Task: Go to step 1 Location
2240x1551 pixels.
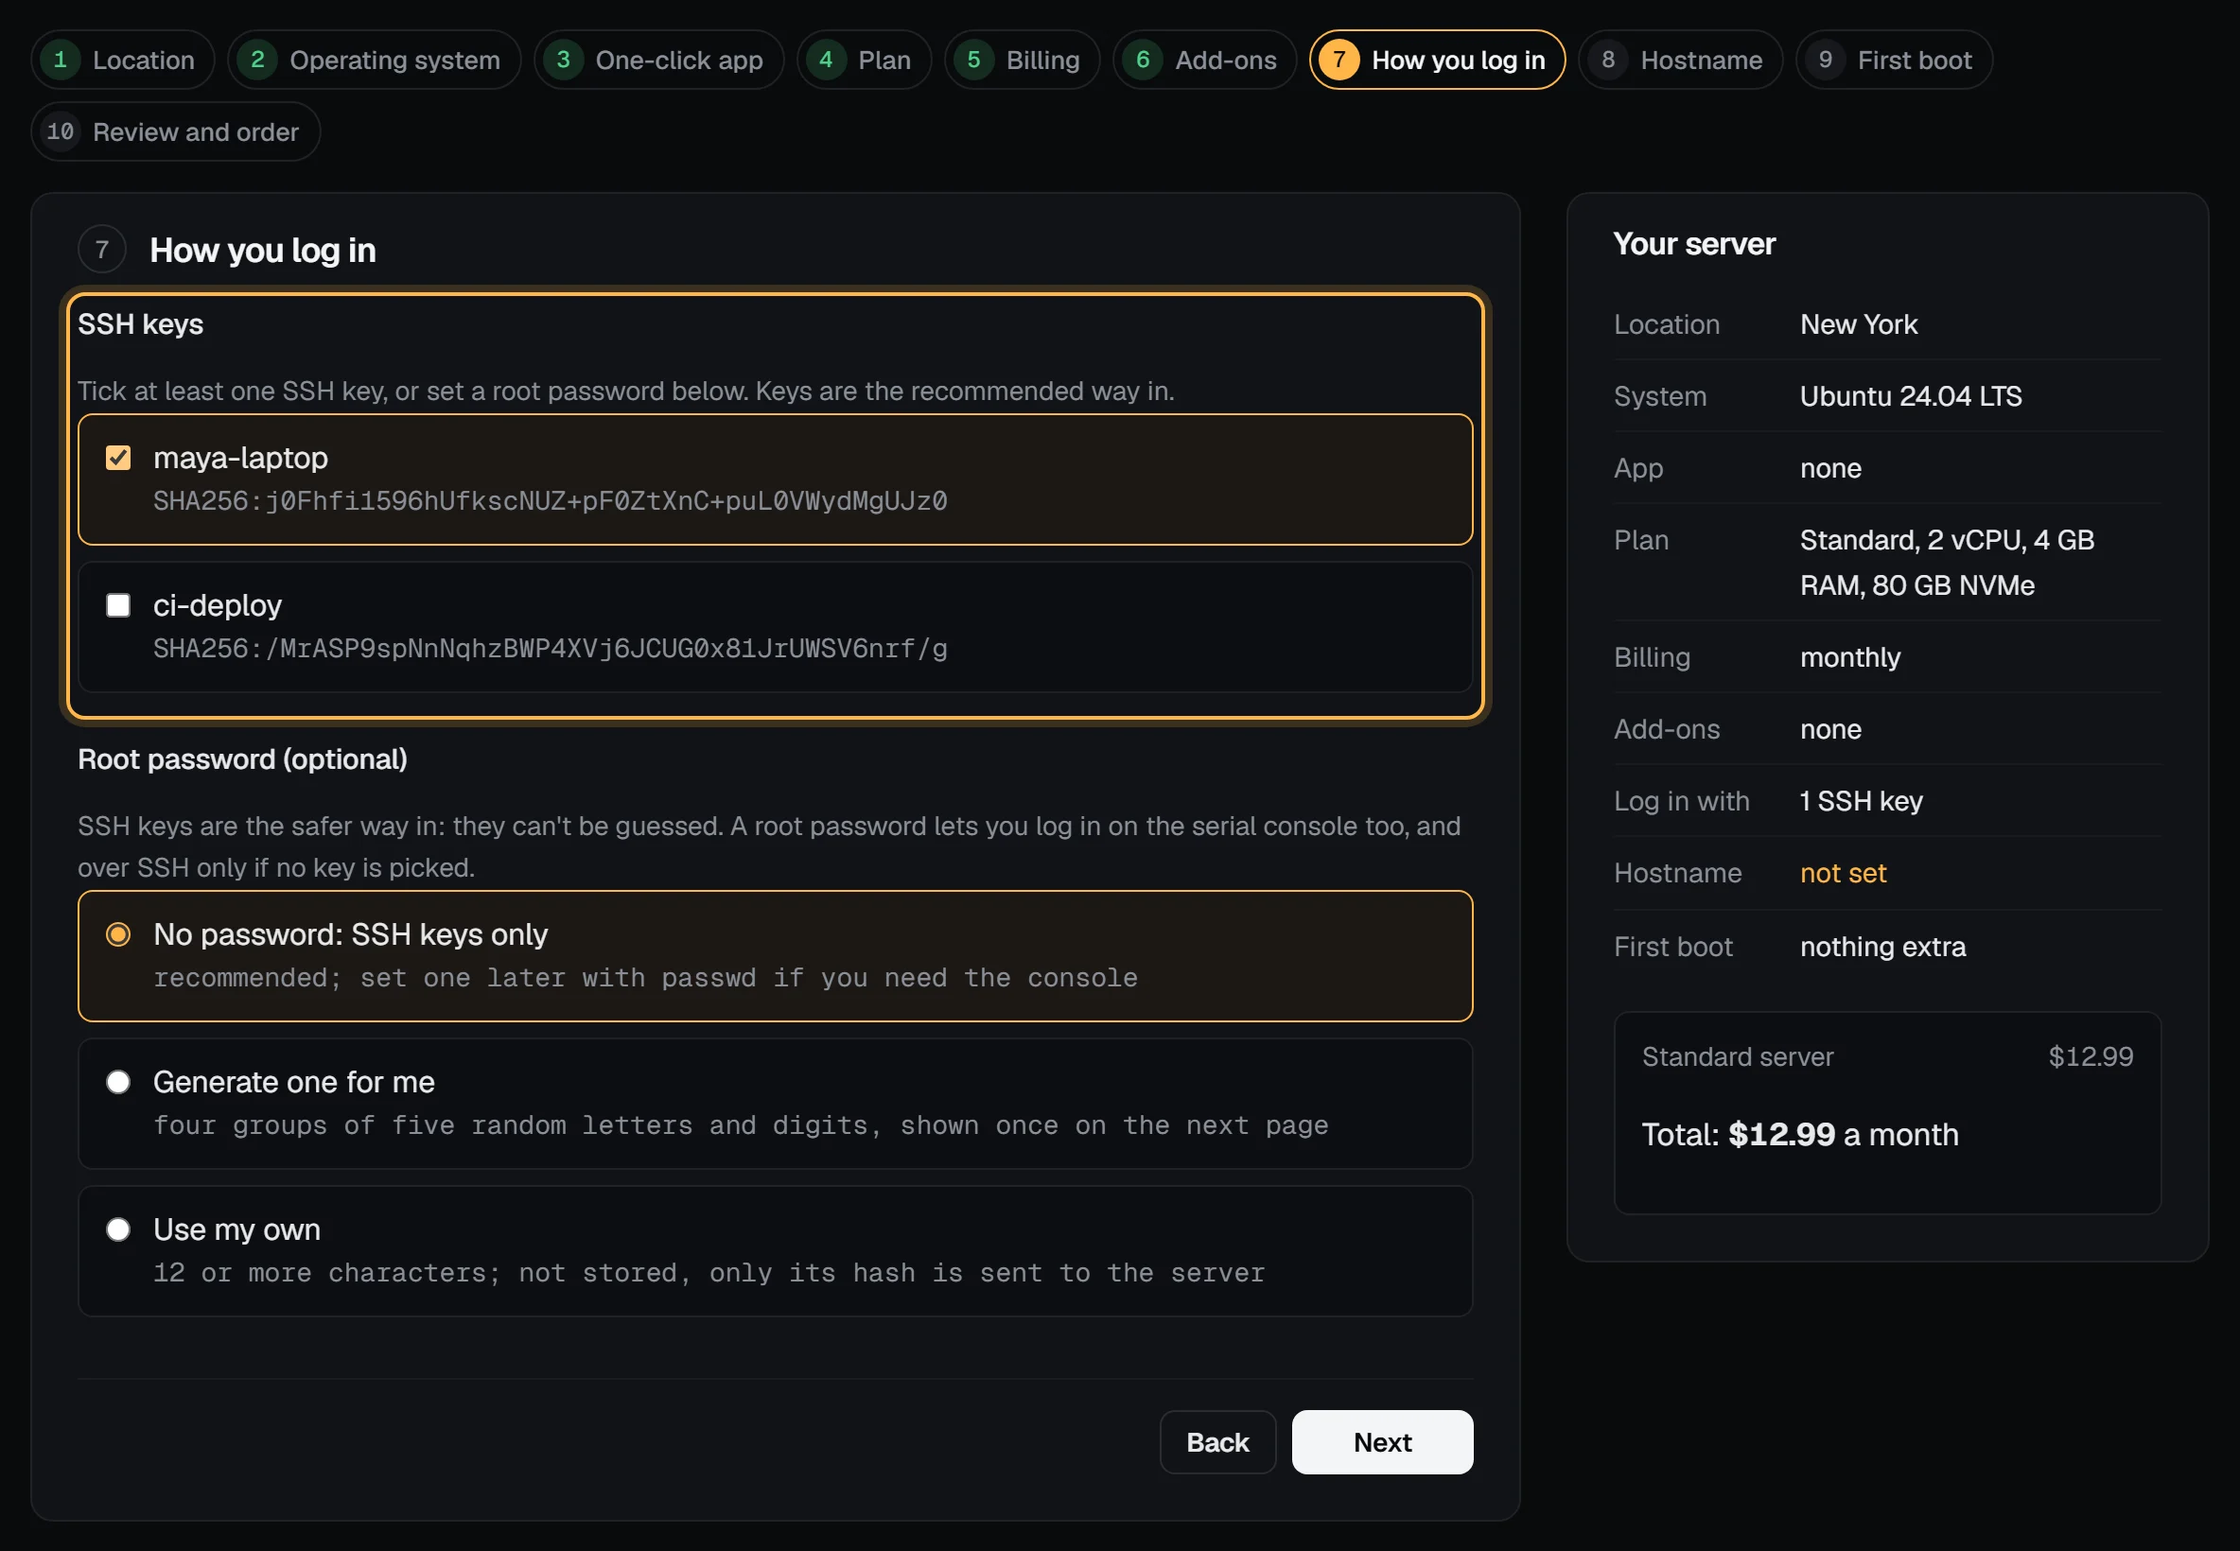Action: [x=122, y=61]
